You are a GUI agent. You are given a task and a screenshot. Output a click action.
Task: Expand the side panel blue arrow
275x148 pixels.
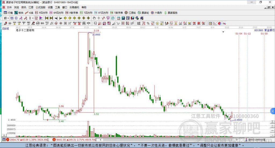pos(273,111)
